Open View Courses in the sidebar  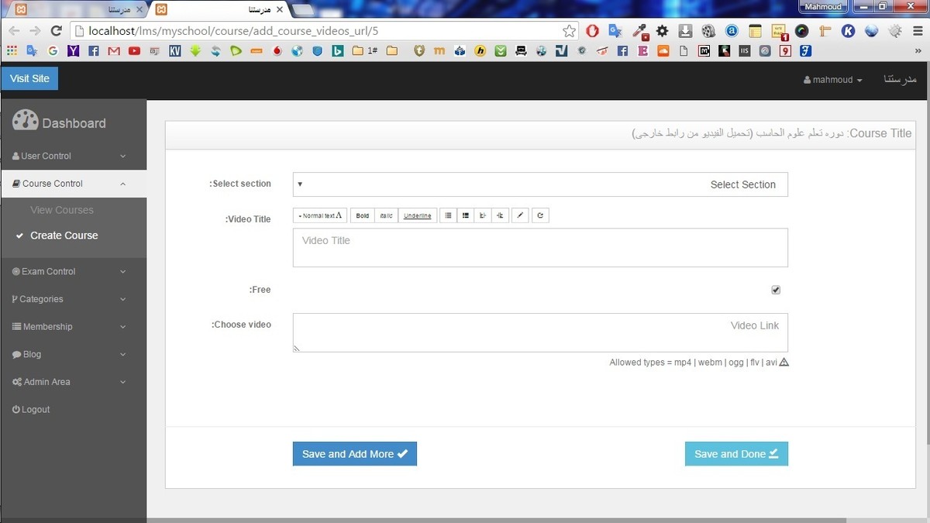point(62,210)
